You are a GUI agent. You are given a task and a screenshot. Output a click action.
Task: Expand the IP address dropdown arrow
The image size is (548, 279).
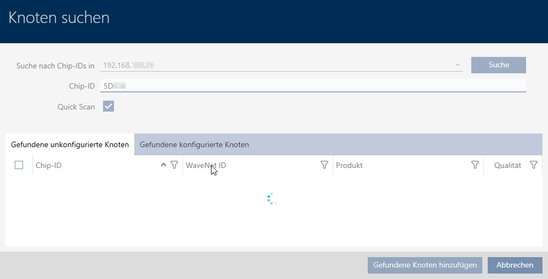click(x=457, y=65)
